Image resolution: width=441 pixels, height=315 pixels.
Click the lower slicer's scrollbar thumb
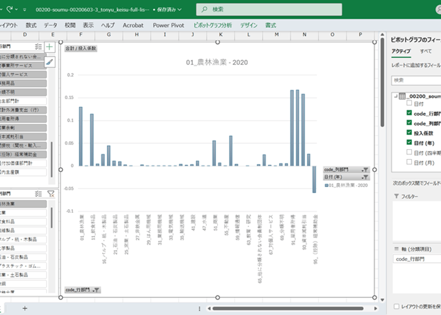[x=52, y=218]
